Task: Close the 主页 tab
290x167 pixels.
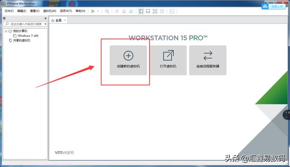Action: point(65,20)
